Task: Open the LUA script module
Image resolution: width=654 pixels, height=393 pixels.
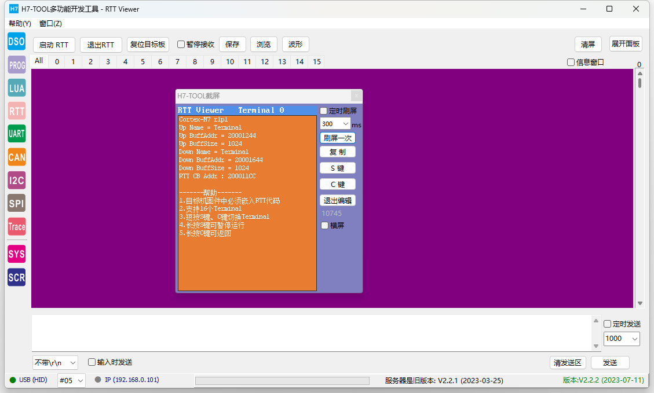Action: pyautogui.click(x=17, y=88)
